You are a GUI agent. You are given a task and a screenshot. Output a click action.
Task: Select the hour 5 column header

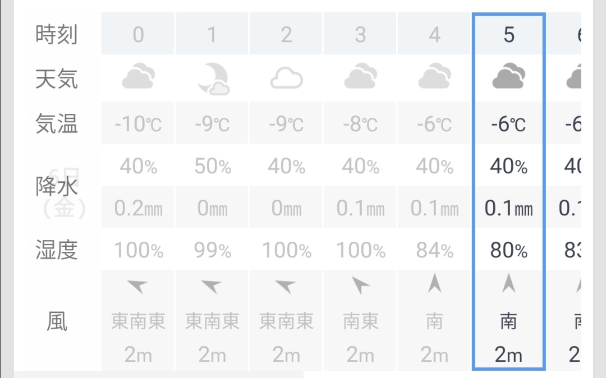(508, 35)
